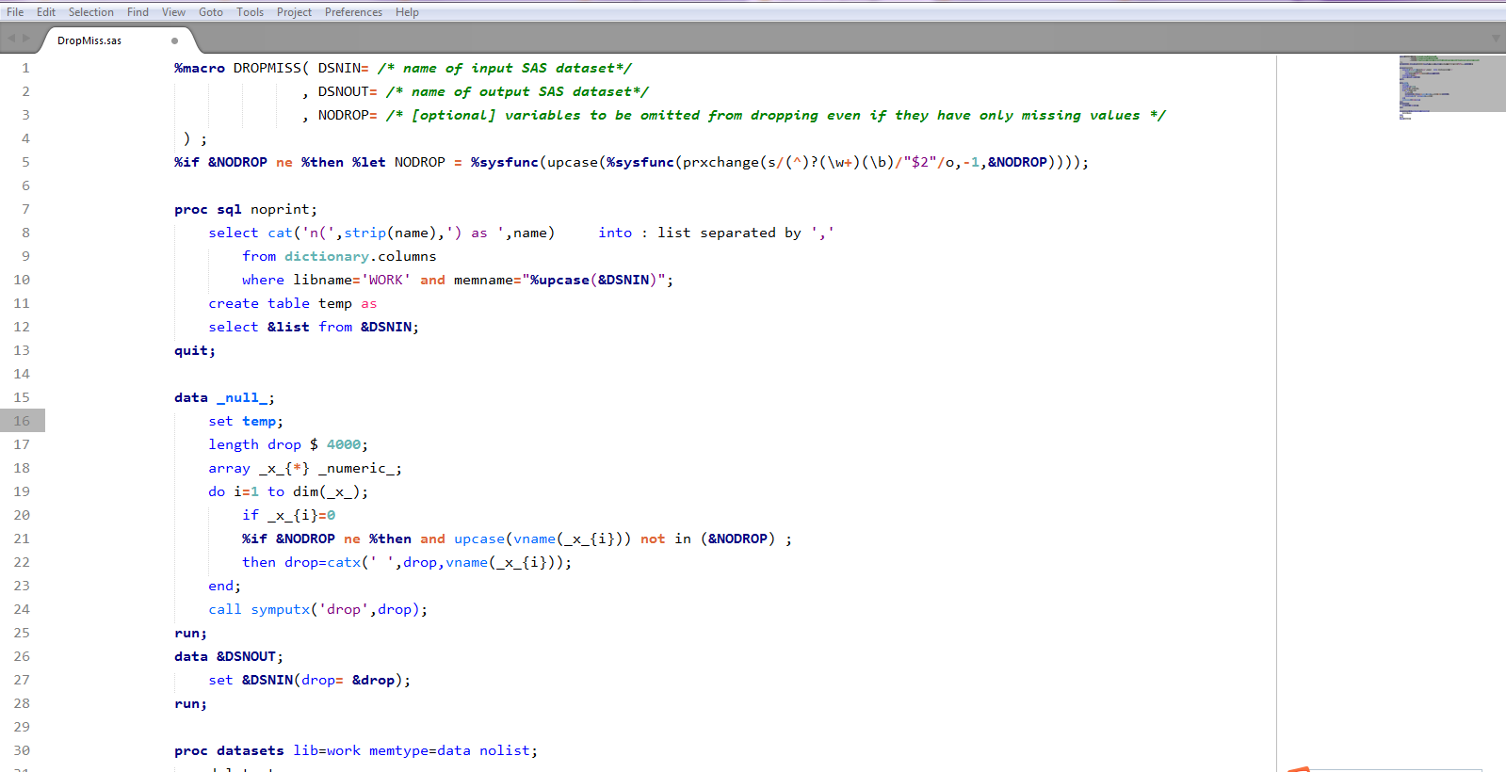Click 'set temp;' on line 16
Viewport: 1506px width, 772px height.
point(246,421)
